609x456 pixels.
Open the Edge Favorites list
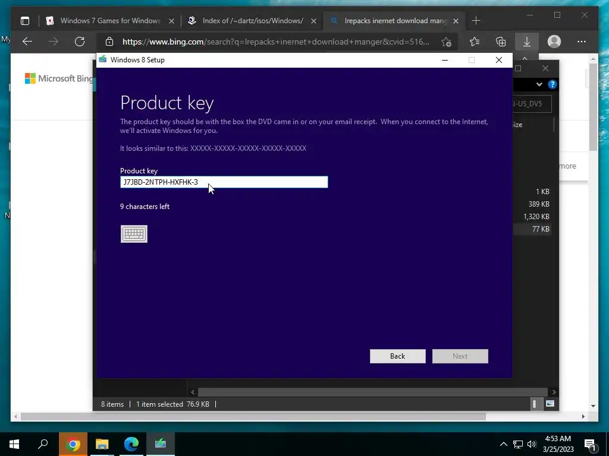point(474,42)
